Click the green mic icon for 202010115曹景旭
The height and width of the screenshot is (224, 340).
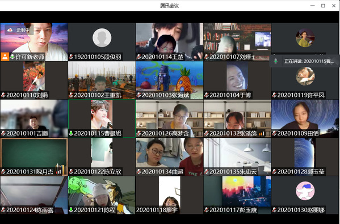[x=71, y=133]
